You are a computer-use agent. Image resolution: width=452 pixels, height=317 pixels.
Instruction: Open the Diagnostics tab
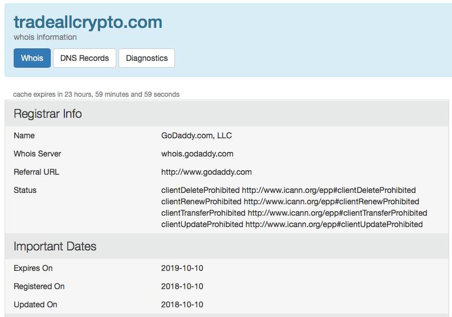[x=146, y=58]
